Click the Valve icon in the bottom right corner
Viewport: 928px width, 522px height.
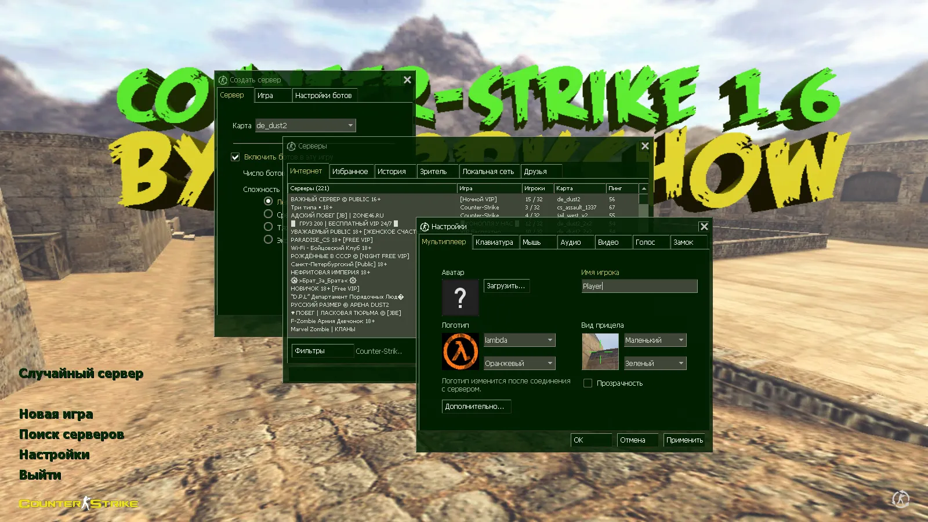click(900, 499)
